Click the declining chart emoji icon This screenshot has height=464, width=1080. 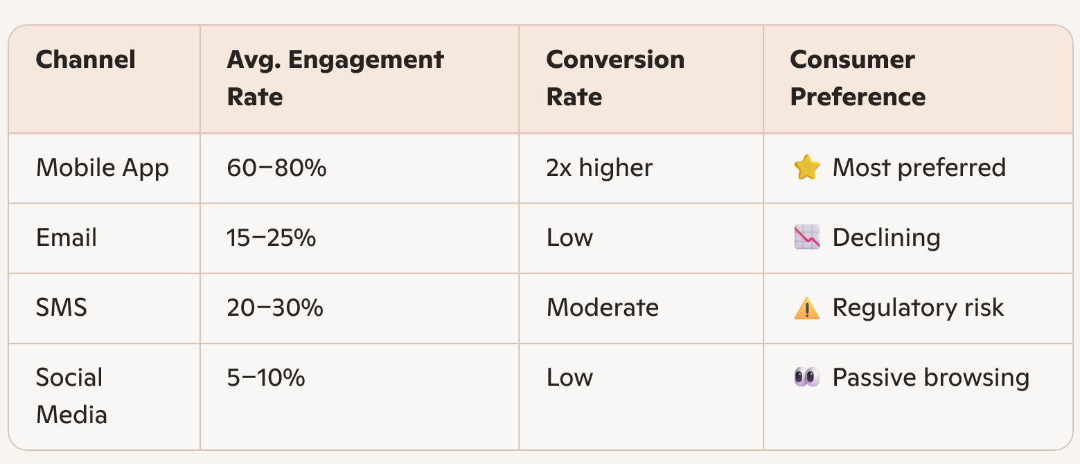tap(806, 238)
